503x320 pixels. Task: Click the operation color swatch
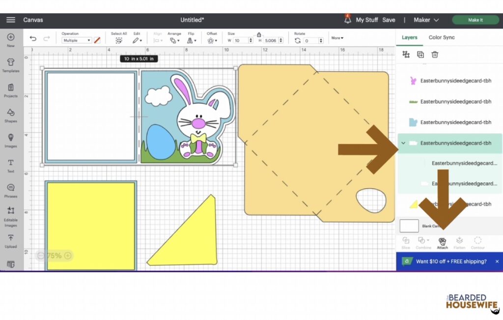click(x=97, y=40)
